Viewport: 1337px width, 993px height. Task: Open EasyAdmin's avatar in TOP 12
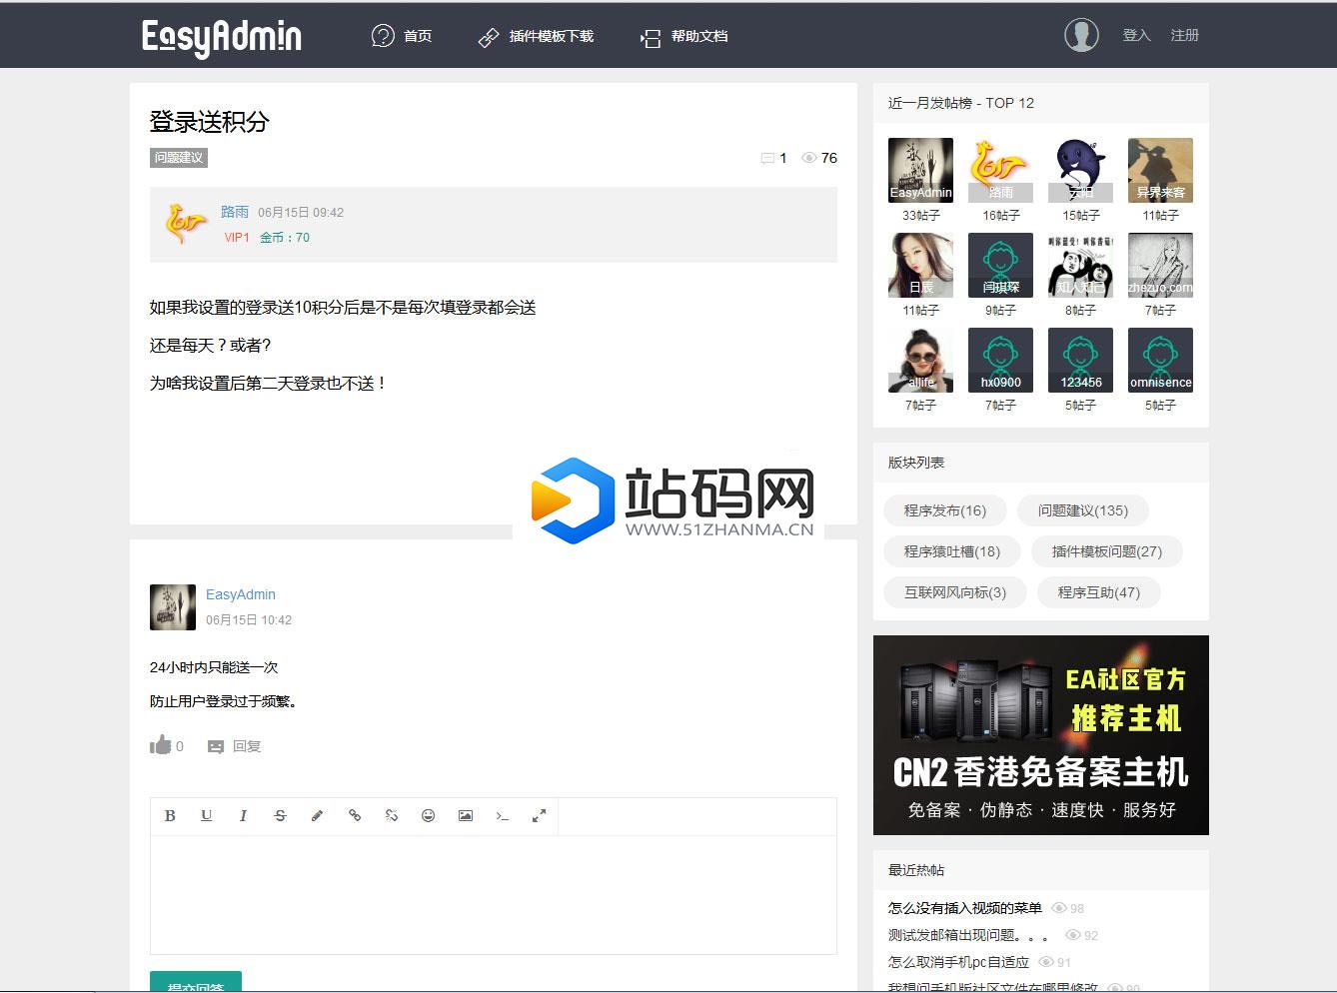pyautogui.click(x=920, y=170)
